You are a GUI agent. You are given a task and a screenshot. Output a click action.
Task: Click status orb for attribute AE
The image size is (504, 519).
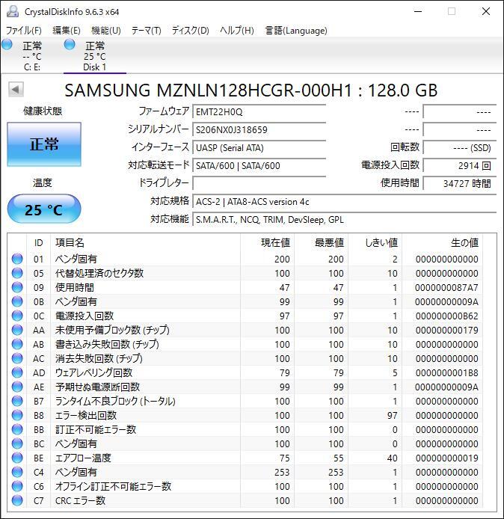click(17, 387)
